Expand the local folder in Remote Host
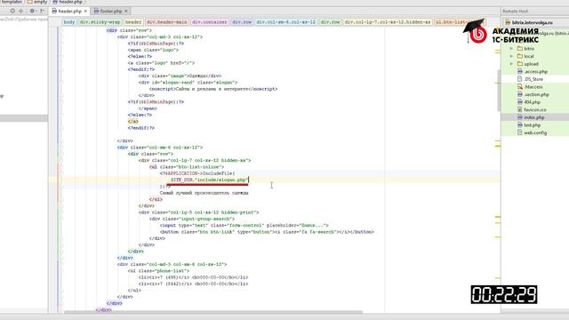Screen dimensions: 569x320 511,56
